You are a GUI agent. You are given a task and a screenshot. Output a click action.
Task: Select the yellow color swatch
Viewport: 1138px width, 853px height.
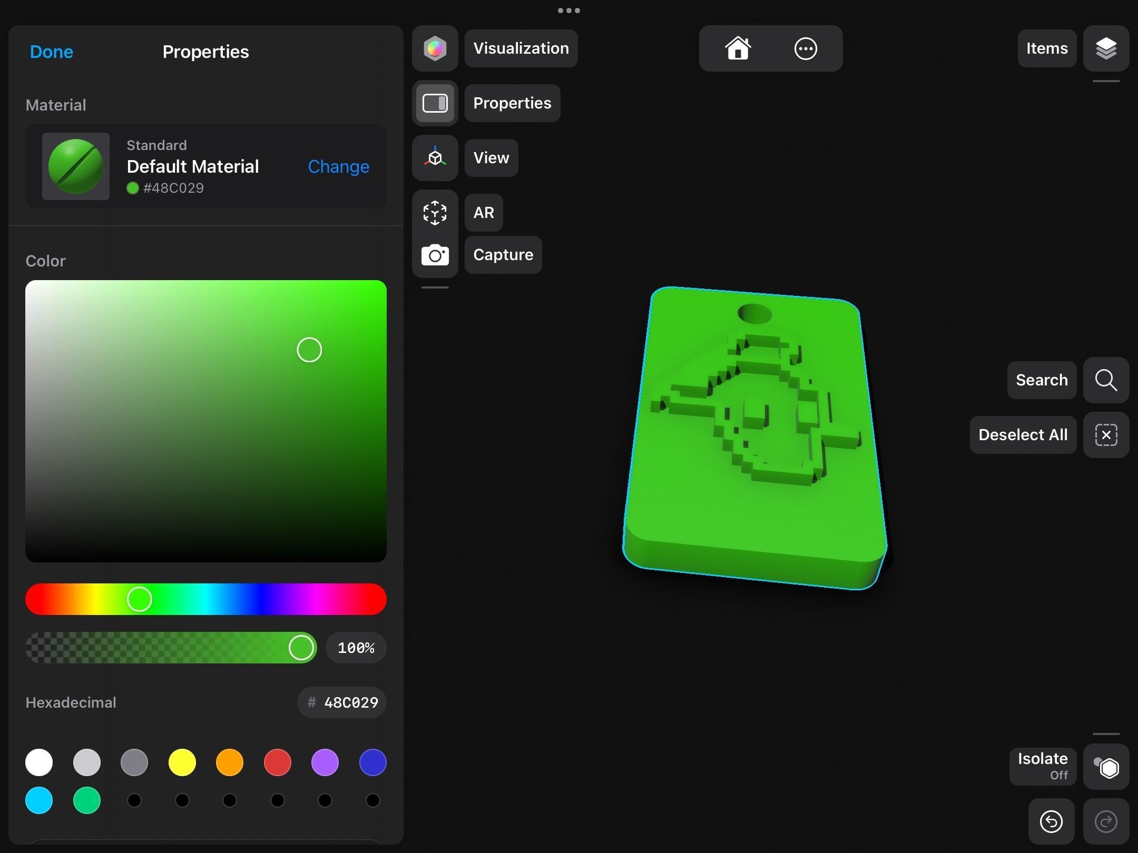pos(182,762)
